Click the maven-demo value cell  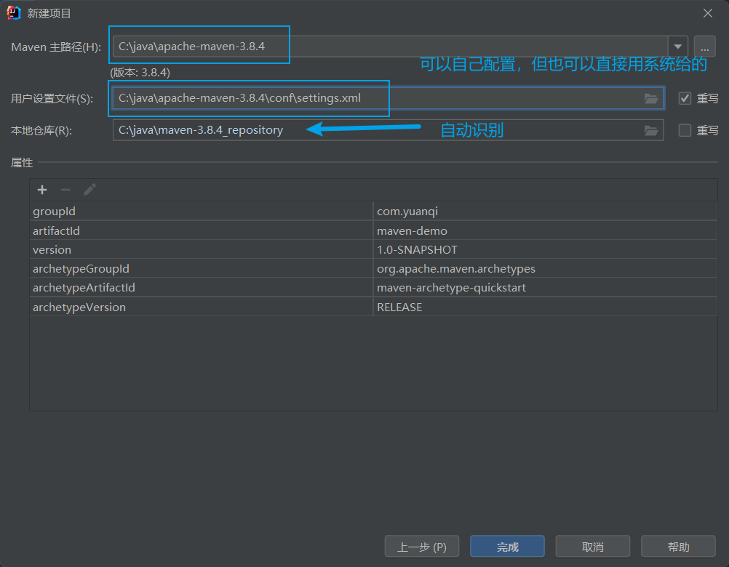pyautogui.click(x=545, y=230)
